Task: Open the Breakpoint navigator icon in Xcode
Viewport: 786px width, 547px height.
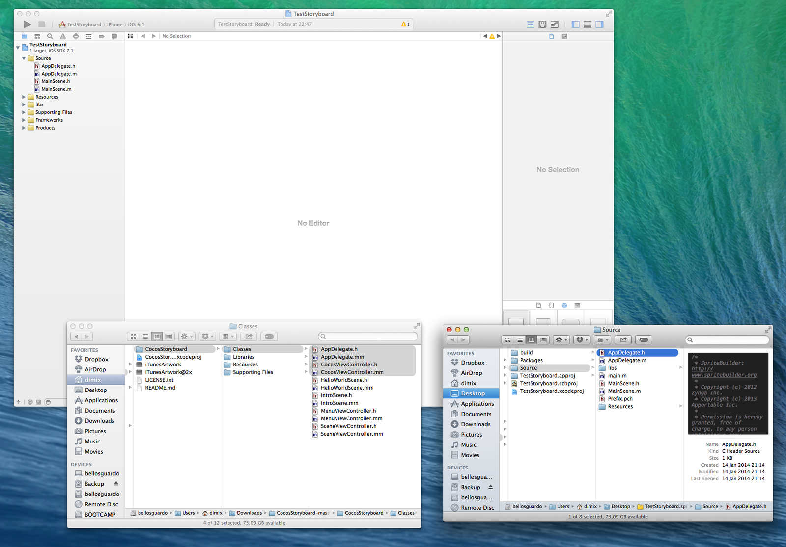Action: (102, 36)
